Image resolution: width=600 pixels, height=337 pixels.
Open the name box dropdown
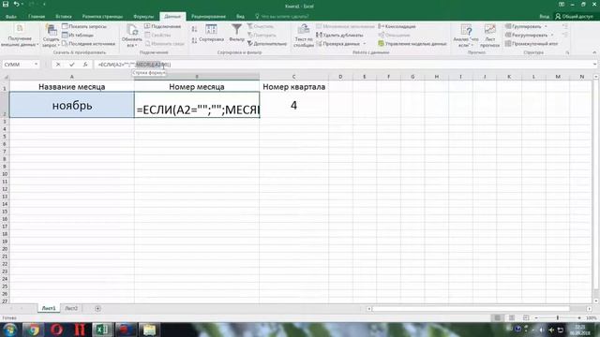click(36, 65)
